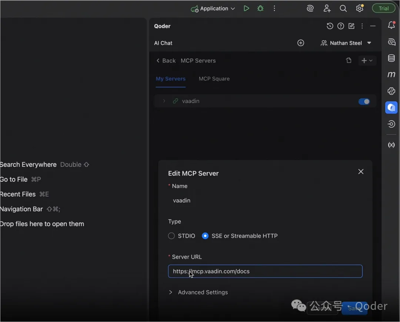Click the vaadin server name

[x=191, y=101]
